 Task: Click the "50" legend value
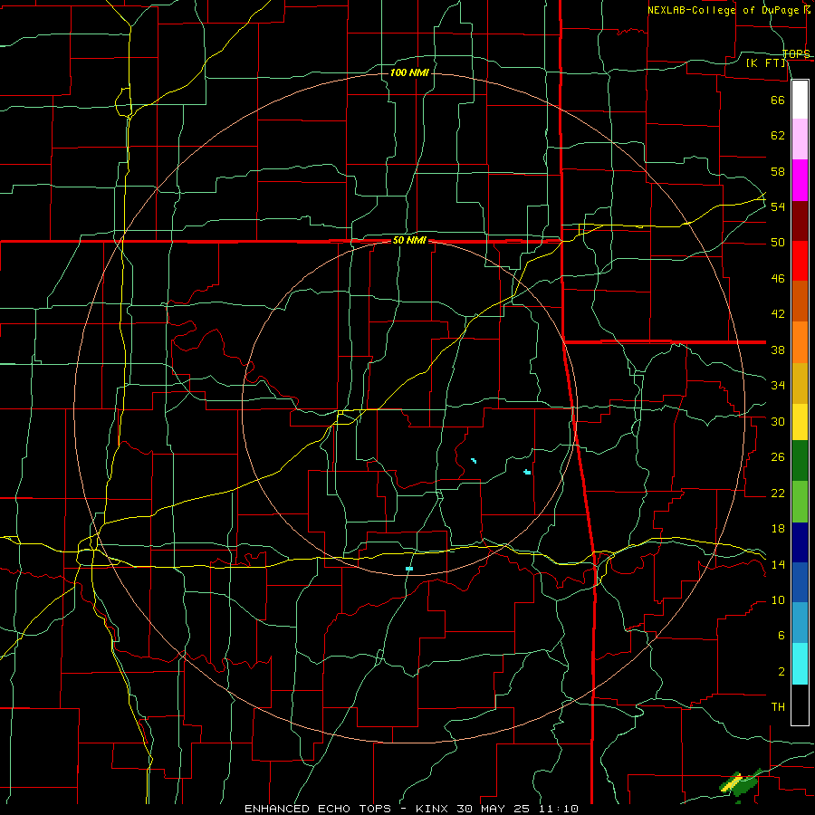tap(778, 243)
